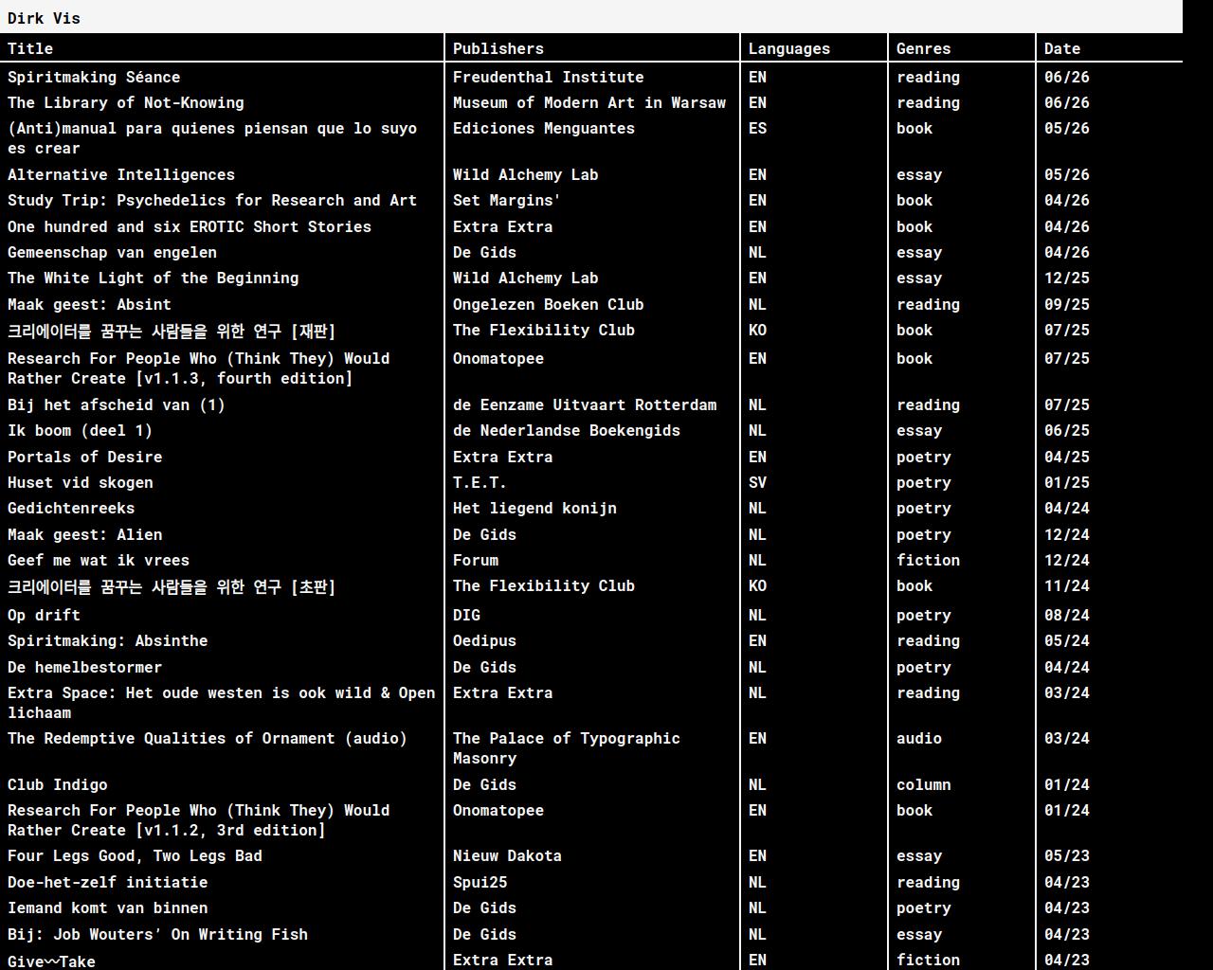Open Doe-het-zelf initiatie entry
Image resolution: width=1213 pixels, height=970 pixels.
coord(107,882)
